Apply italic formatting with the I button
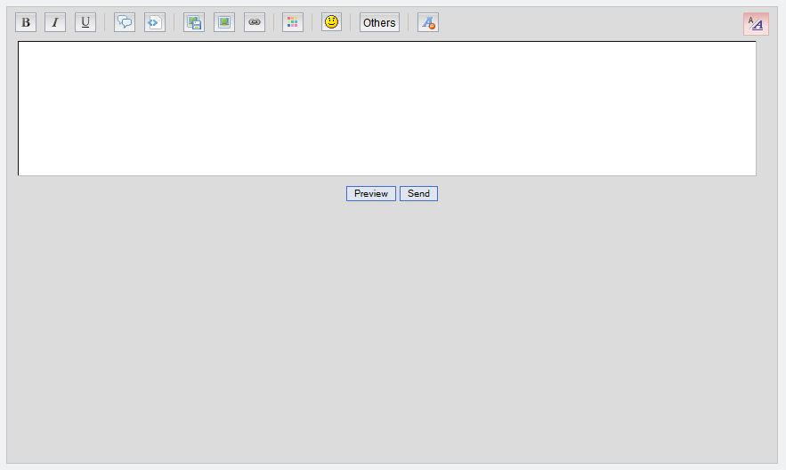Image resolution: width=786 pixels, height=470 pixels. pos(55,22)
